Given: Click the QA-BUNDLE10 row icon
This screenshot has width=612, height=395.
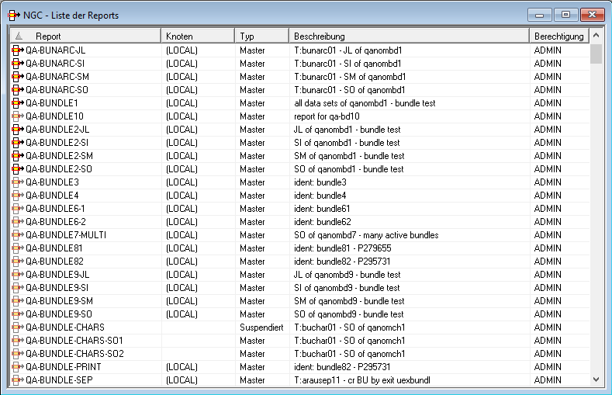Looking at the screenshot, I should pos(17,116).
